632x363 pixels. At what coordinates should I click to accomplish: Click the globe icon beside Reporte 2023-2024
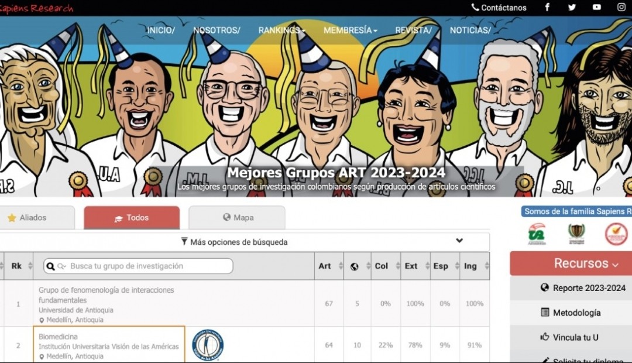(545, 287)
